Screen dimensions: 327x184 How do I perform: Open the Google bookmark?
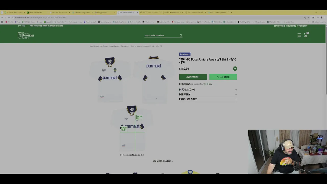coord(40,22)
